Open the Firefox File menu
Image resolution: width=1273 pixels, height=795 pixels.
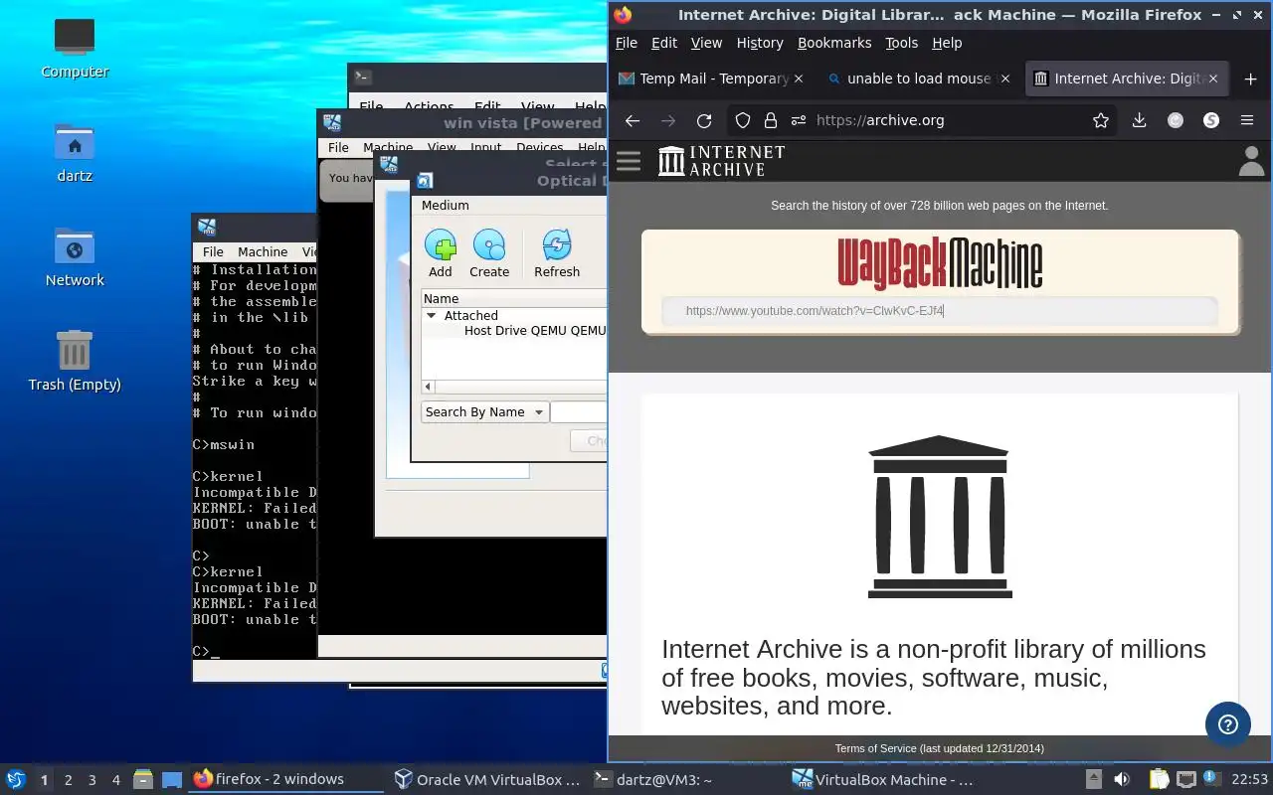point(627,43)
